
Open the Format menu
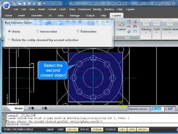52,9
